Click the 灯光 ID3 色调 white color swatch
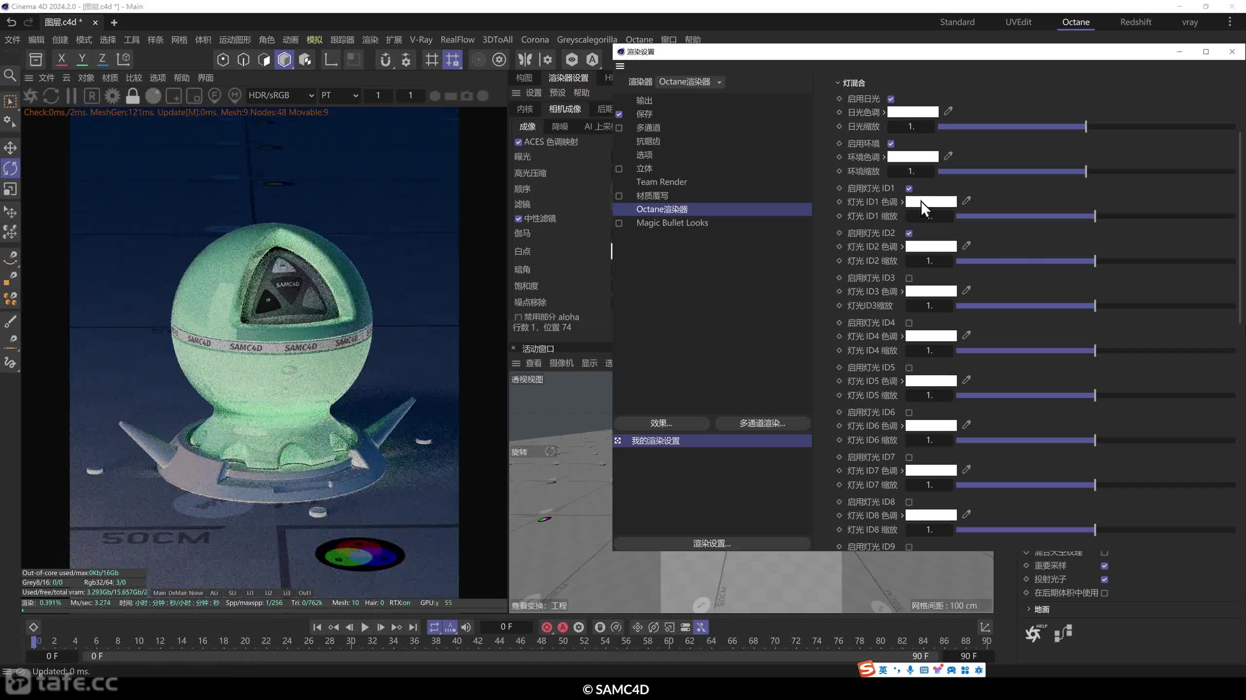This screenshot has width=1246, height=700. 931,291
